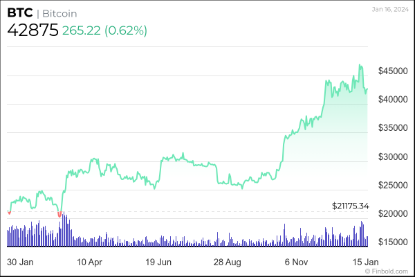Select the 30 Jan date on the x-axis
The height and width of the screenshot is (277, 415).
(x=21, y=263)
